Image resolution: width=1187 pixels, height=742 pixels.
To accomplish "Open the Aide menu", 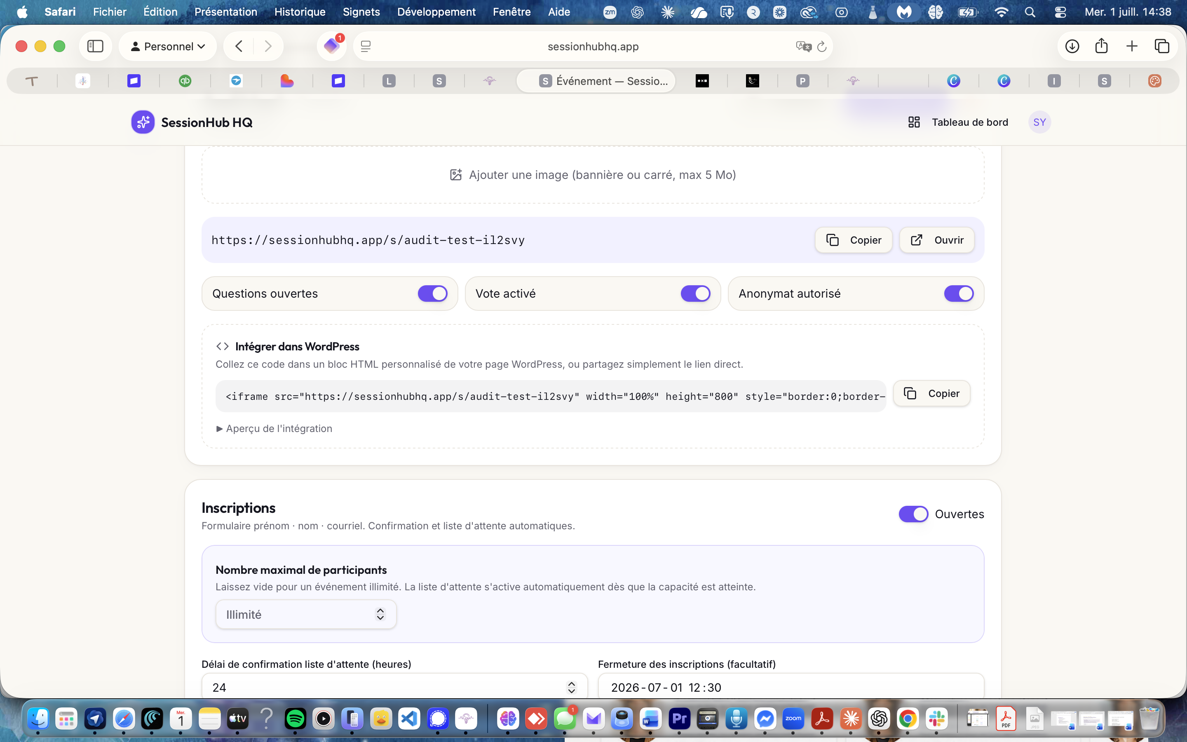I will (559, 12).
